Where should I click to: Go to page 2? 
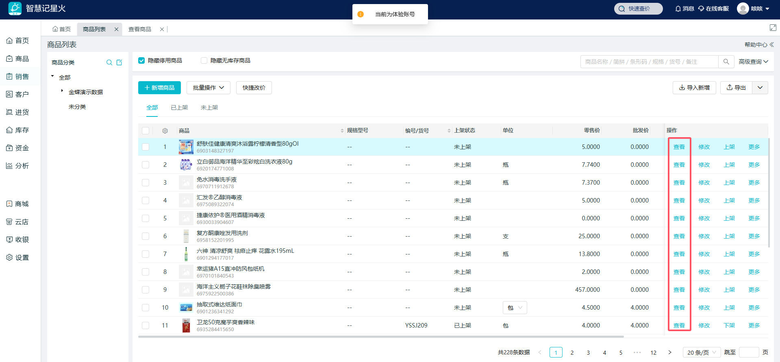(x=572, y=352)
